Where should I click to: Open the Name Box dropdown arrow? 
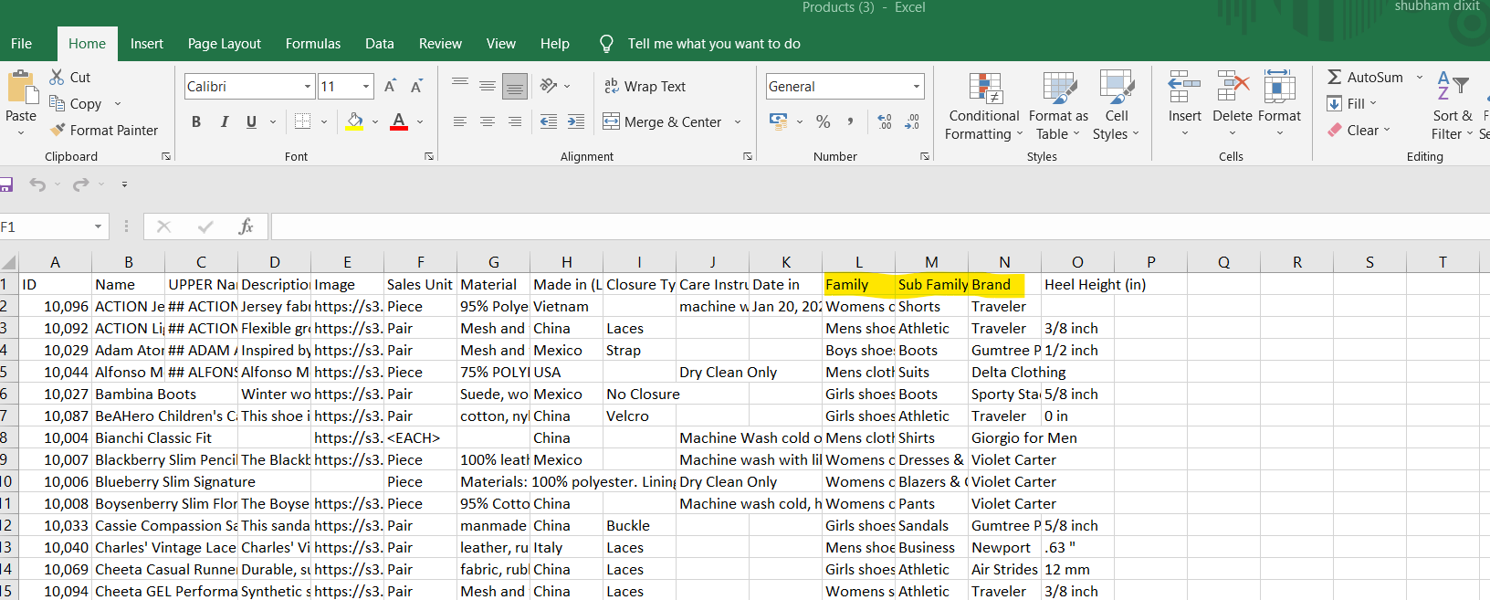tap(98, 226)
